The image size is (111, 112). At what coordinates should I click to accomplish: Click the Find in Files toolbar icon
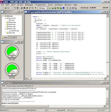[x=27, y=8]
